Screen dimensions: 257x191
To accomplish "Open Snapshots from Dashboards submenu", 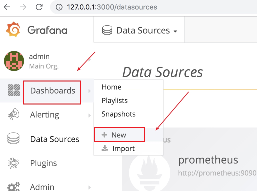I will 118,114.
